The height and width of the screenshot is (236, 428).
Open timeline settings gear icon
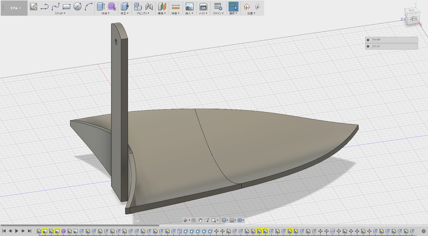click(424, 231)
